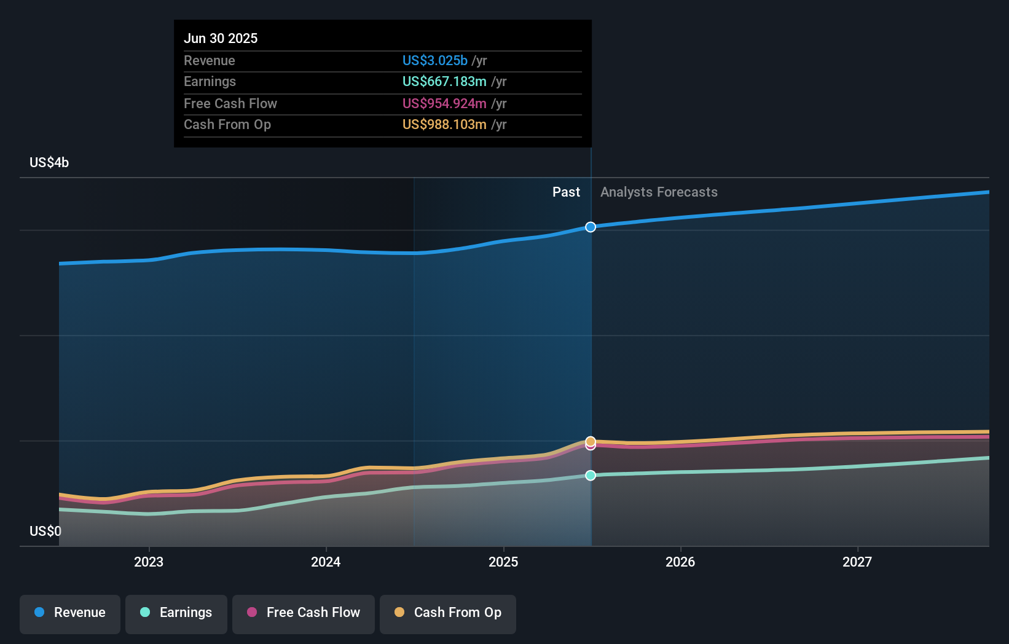This screenshot has width=1009, height=644.
Task: Click the Jun 30 2025 tooltip date
Action: [221, 38]
